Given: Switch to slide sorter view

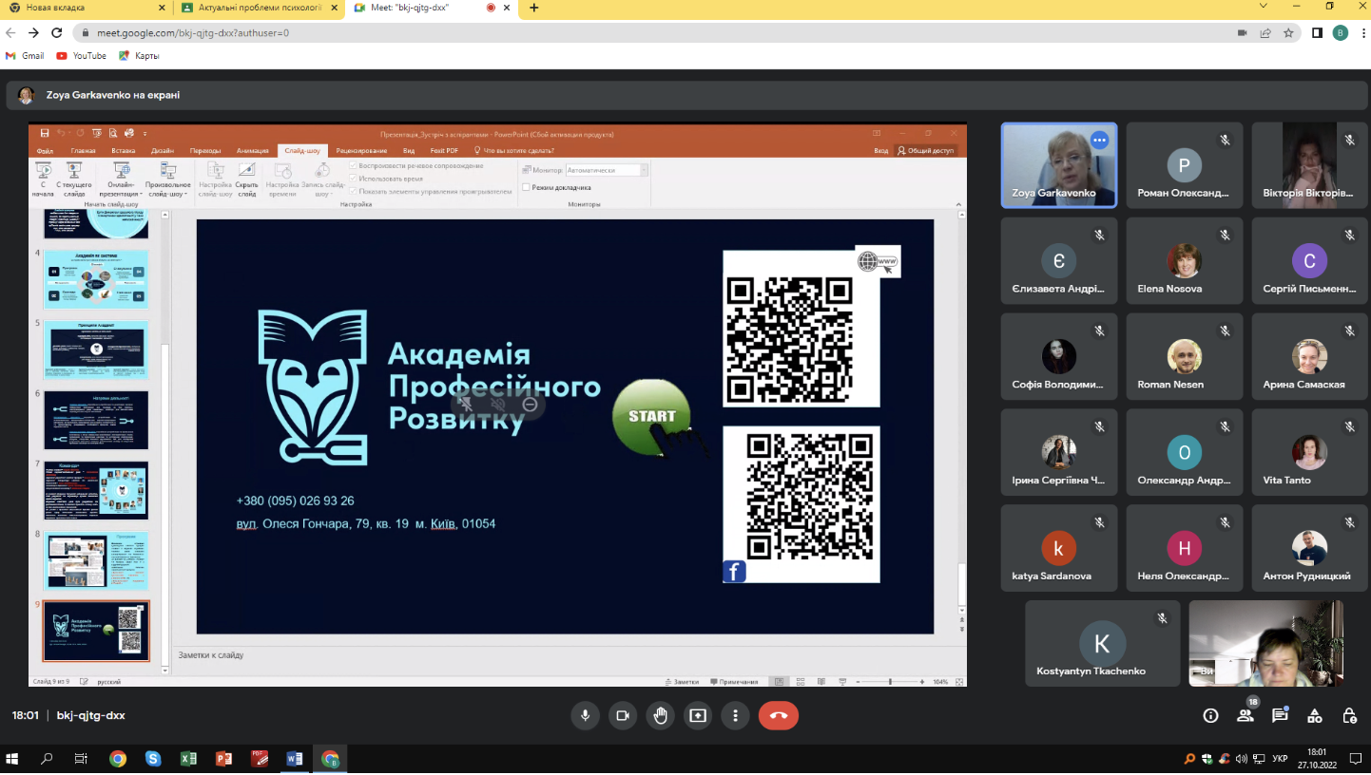Looking at the screenshot, I should [x=799, y=682].
